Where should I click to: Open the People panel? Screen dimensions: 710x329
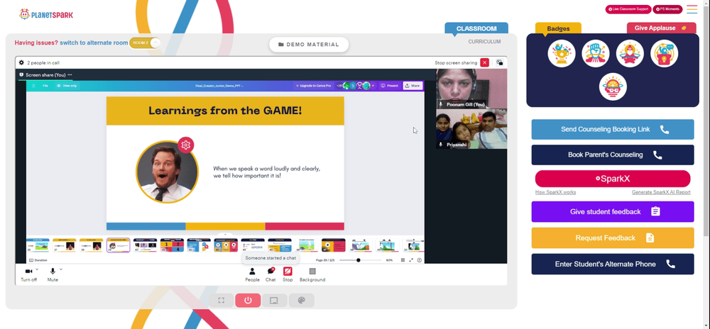pyautogui.click(x=252, y=274)
